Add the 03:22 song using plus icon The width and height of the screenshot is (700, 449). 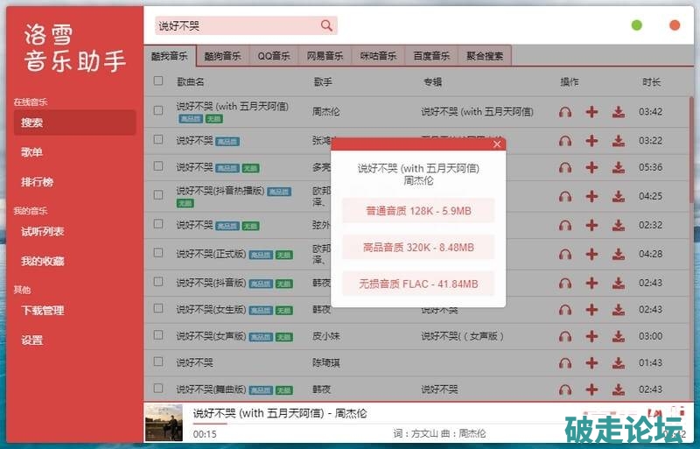[x=592, y=141]
